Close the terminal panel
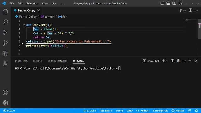Viewport: 201px width, 113px height. [196, 61]
